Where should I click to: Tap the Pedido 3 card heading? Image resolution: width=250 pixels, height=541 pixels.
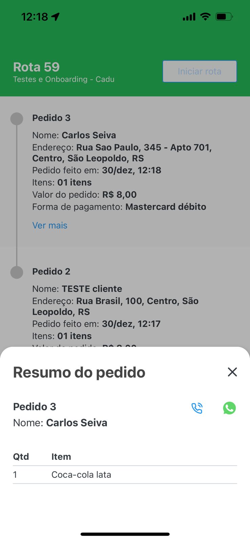pyautogui.click(x=51, y=118)
